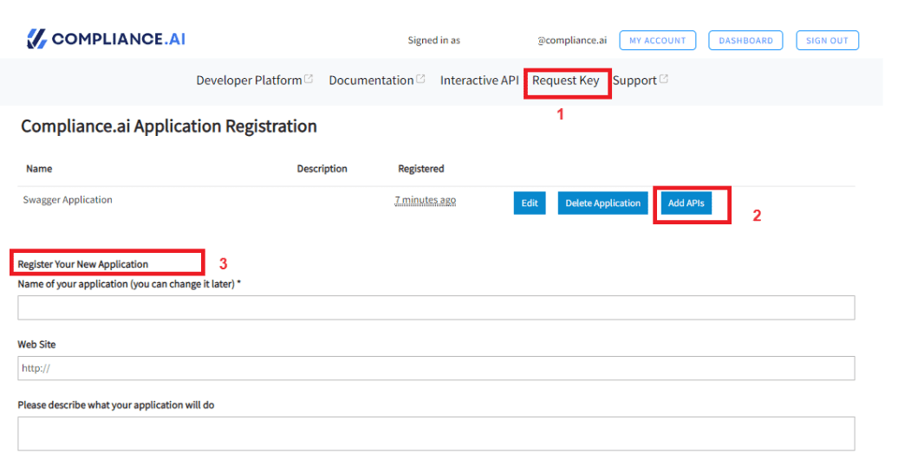
Task: Click the 'Registered' column header
Action: tap(421, 169)
